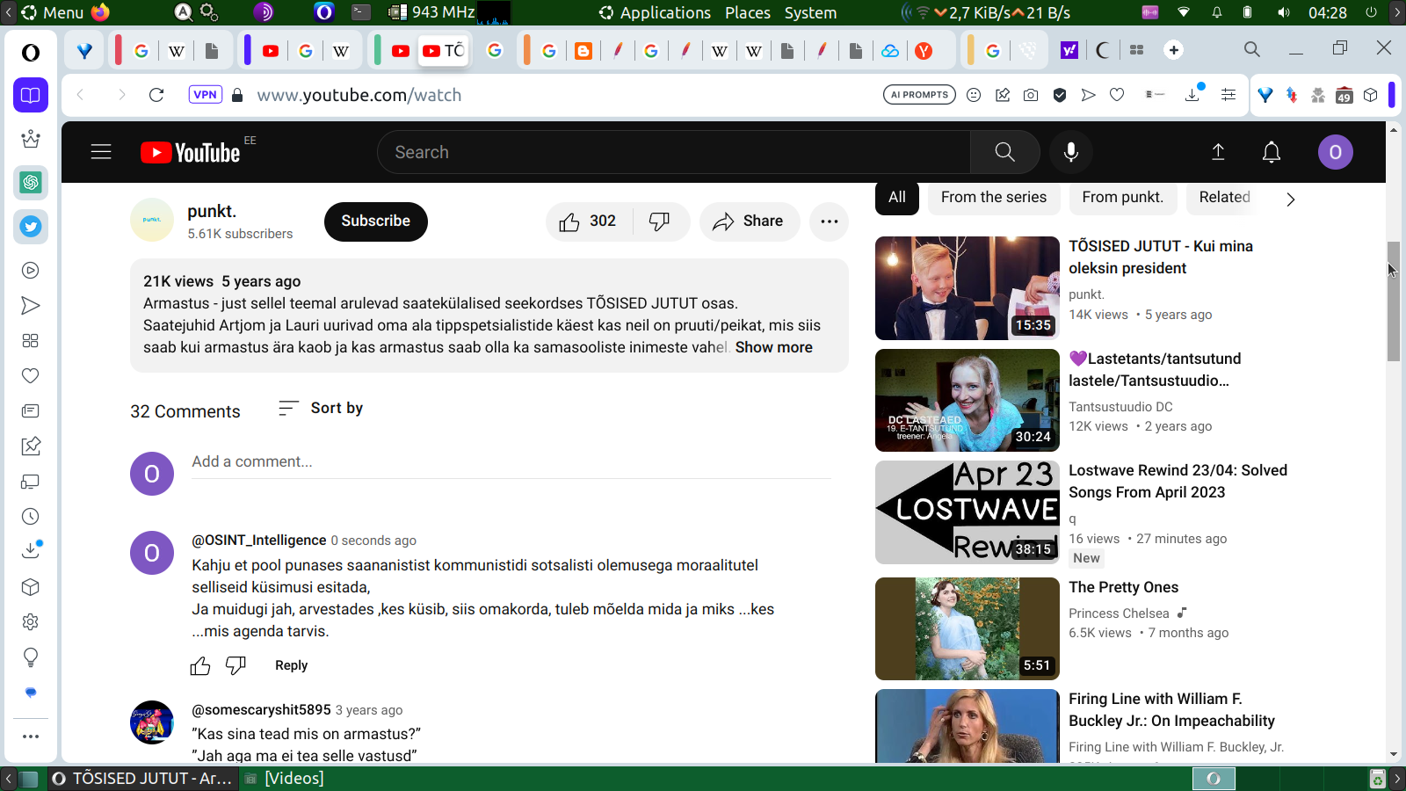Open ChatGPT in Opera sidebar
The height and width of the screenshot is (791, 1406).
coord(31,182)
